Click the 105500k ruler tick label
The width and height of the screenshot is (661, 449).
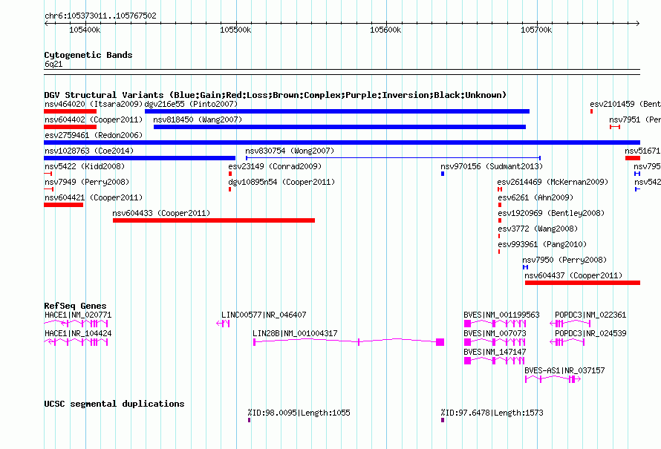[235, 30]
